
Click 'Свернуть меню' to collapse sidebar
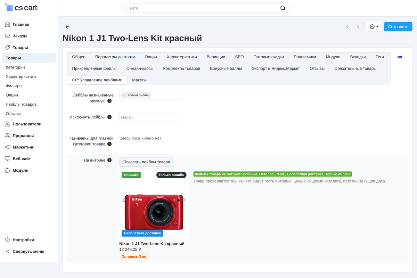pos(29,251)
